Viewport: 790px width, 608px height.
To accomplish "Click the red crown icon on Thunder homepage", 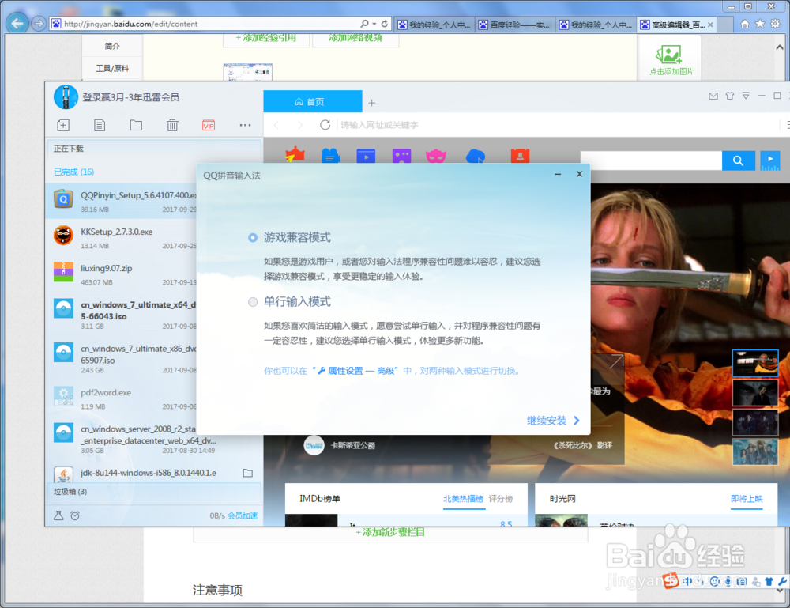I will pyautogui.click(x=295, y=155).
